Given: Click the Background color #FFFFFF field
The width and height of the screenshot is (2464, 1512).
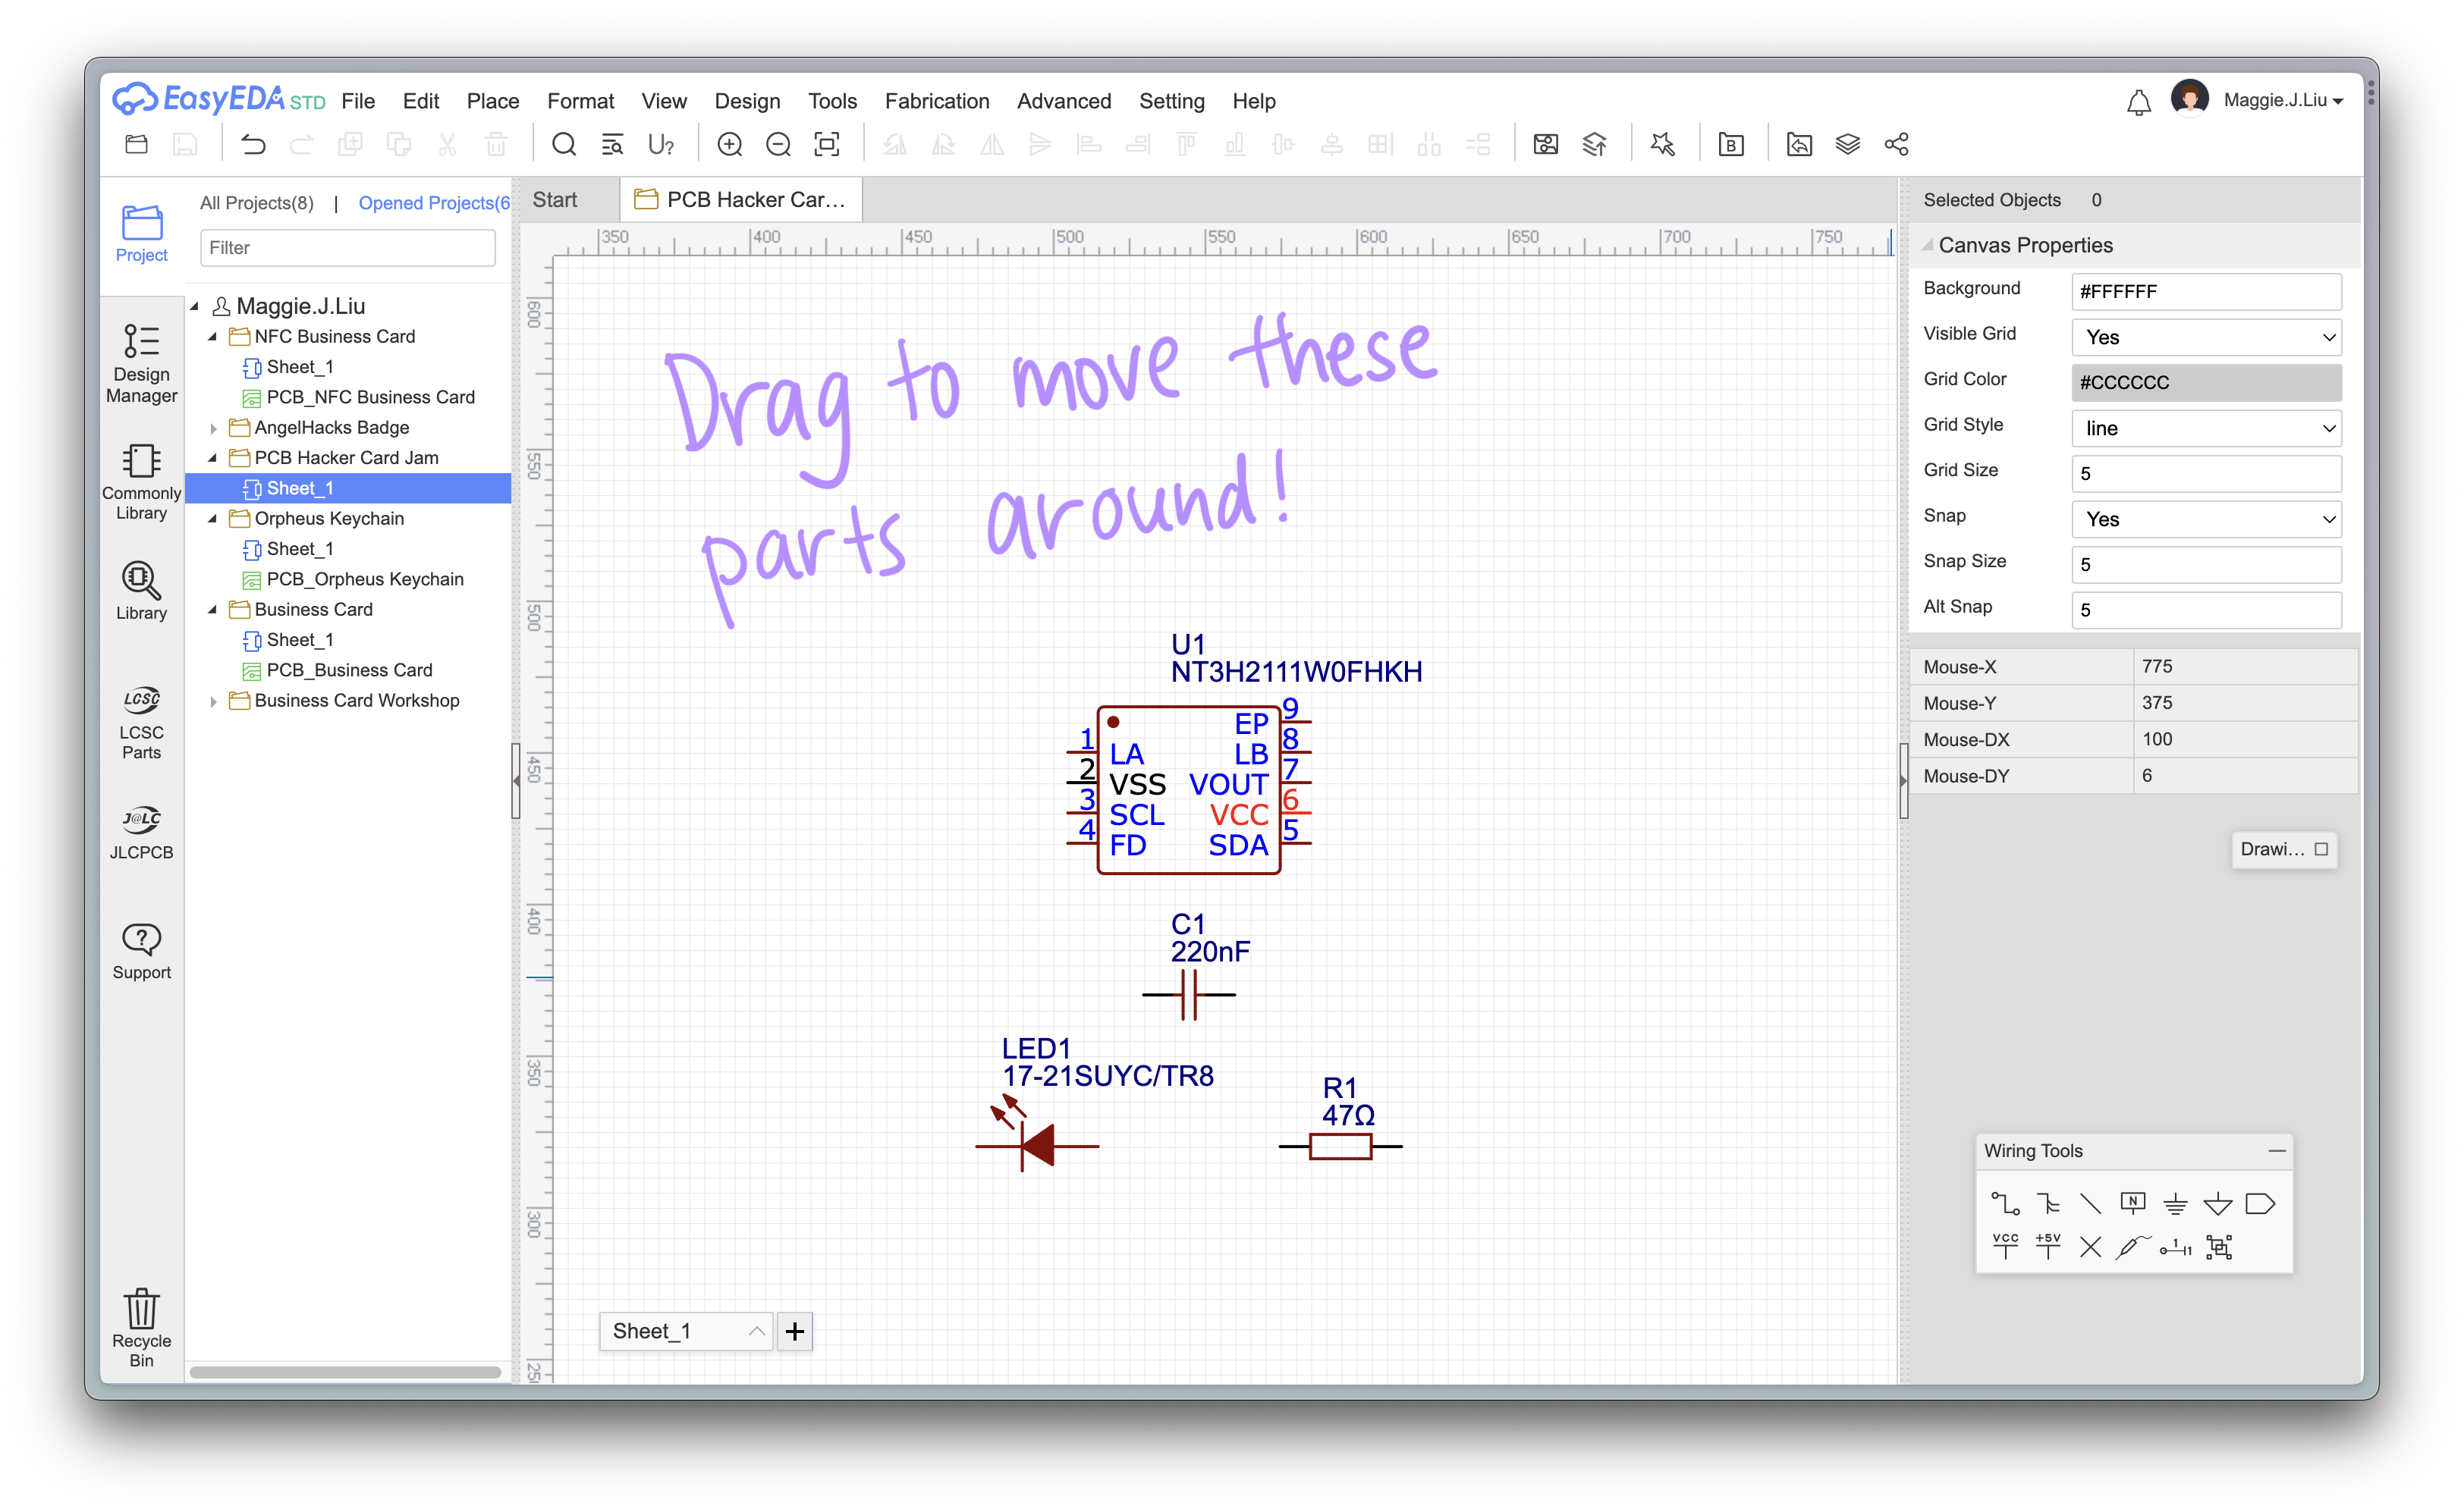Looking at the screenshot, I should click(x=2206, y=292).
